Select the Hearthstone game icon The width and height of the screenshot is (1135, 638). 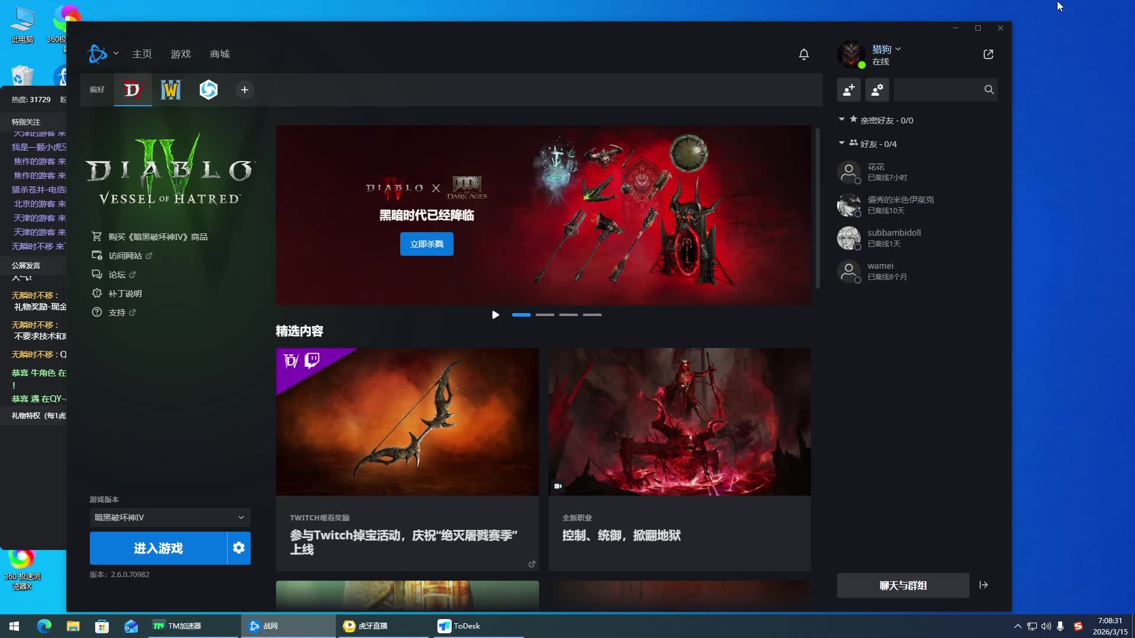click(209, 90)
